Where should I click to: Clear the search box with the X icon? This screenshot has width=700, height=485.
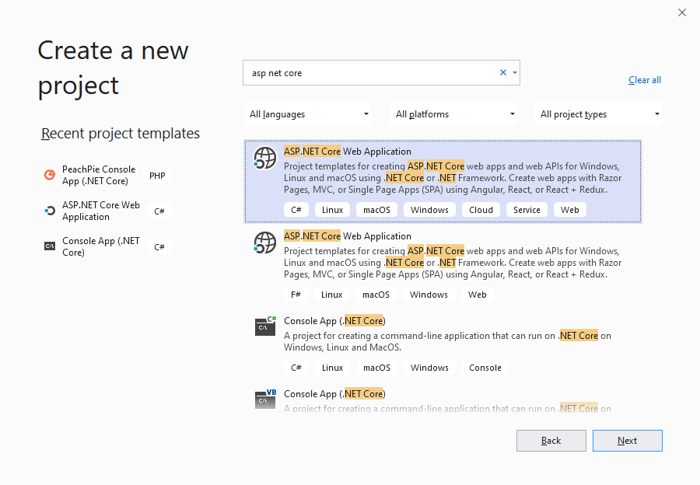[503, 72]
